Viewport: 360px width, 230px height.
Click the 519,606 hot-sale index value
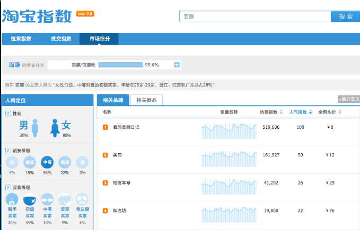[271, 127]
